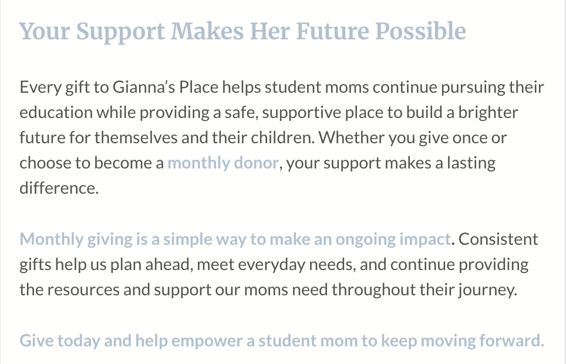This screenshot has width=566, height=364.
Task: Click the word 'difference.' ending the first paragraph
Action: [59, 188]
